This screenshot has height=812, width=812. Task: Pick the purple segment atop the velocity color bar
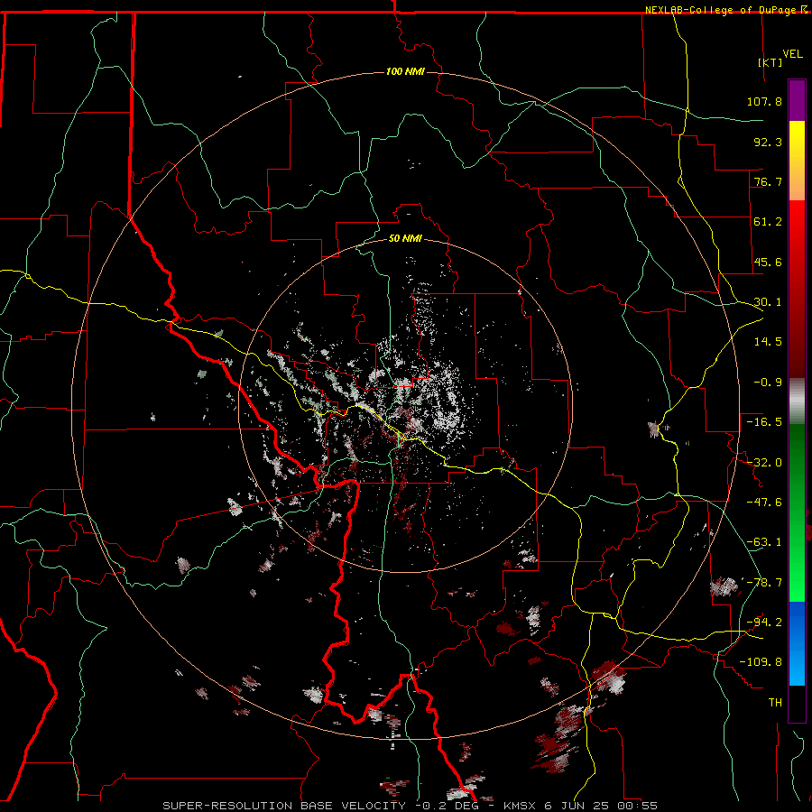797,101
